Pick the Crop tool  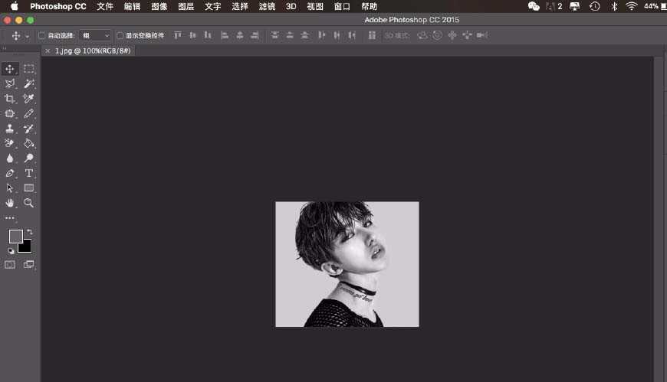point(10,99)
